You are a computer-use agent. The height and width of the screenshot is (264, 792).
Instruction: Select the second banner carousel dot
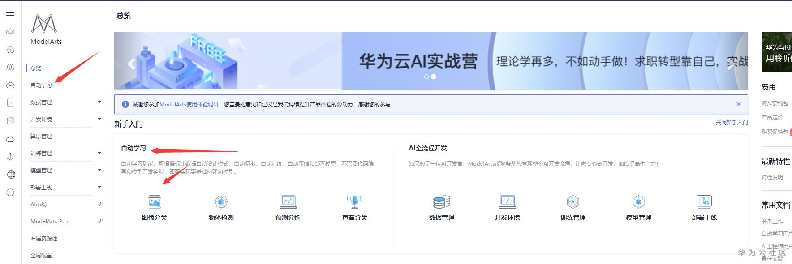coord(434,77)
